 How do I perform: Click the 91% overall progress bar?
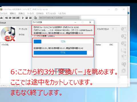tap(63, 53)
